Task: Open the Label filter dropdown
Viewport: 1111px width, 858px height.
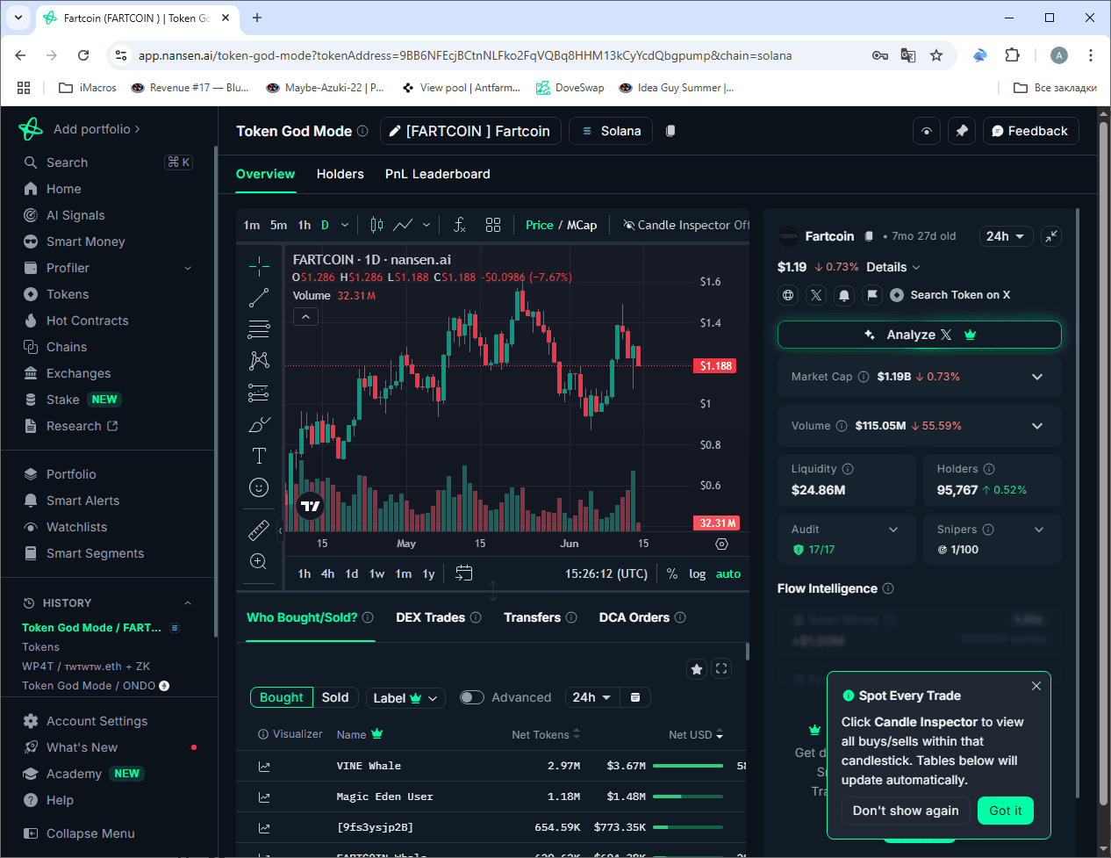Action: point(405,697)
